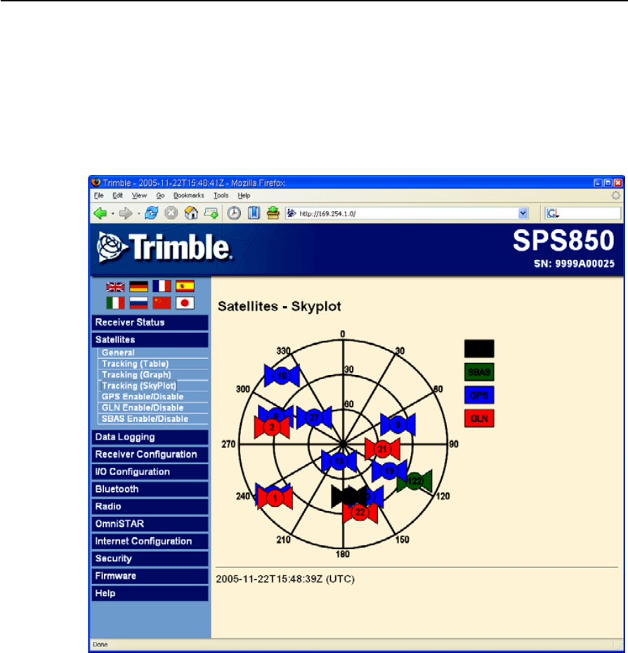Click the Stop loading icon
Viewport: 628px width, 653px height.
point(171,213)
